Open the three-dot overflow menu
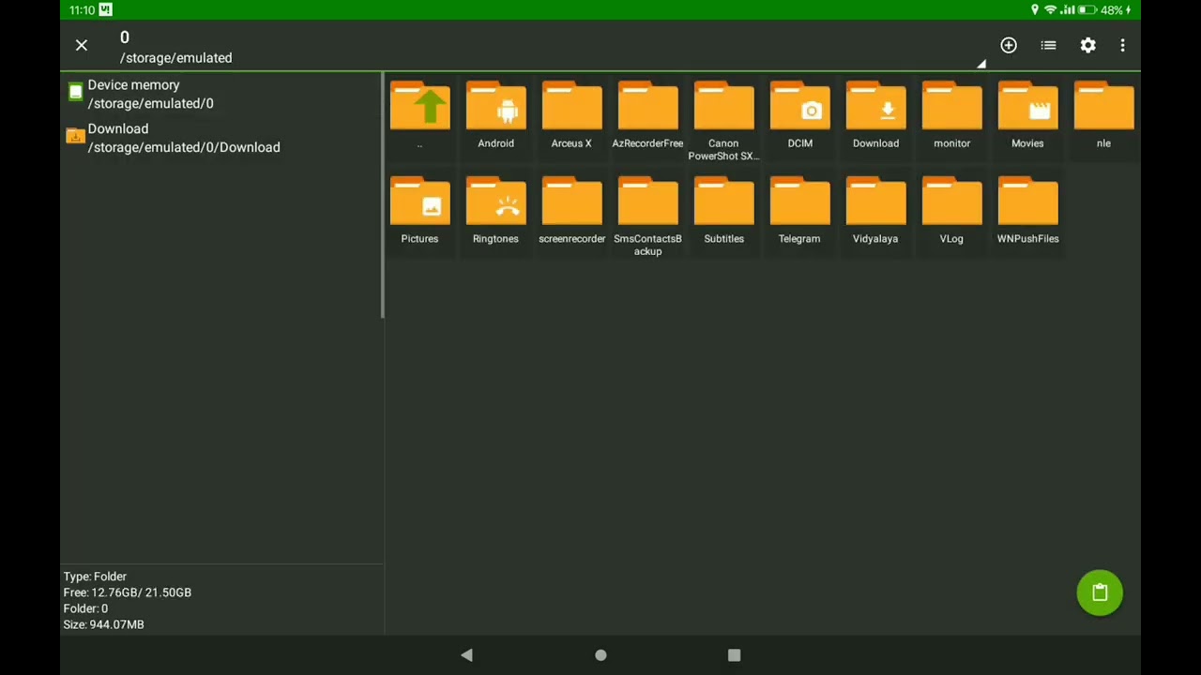The height and width of the screenshot is (675, 1201). (1122, 45)
